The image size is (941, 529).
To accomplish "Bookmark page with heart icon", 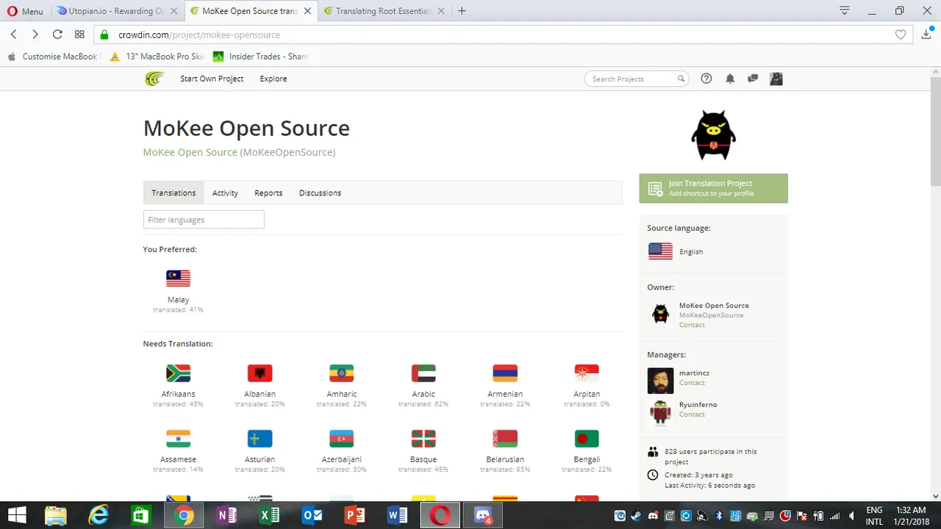I will pyautogui.click(x=901, y=35).
